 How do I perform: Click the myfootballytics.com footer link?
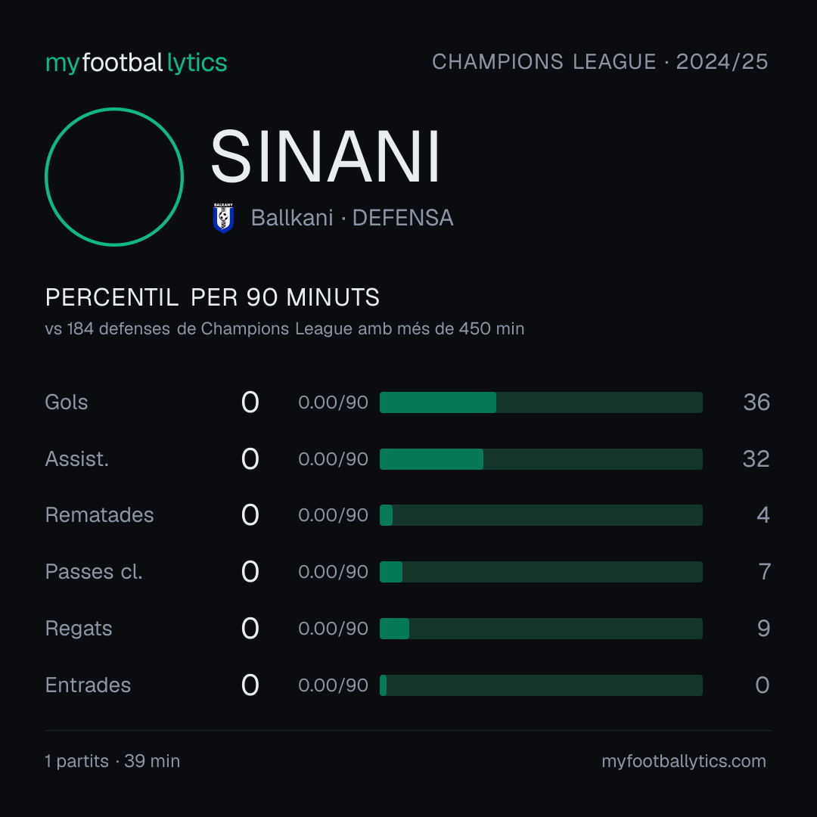(x=684, y=761)
